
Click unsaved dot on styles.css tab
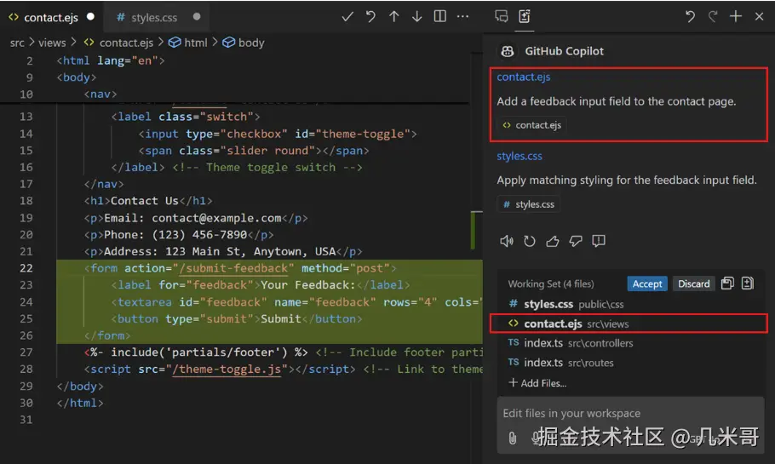coord(197,16)
